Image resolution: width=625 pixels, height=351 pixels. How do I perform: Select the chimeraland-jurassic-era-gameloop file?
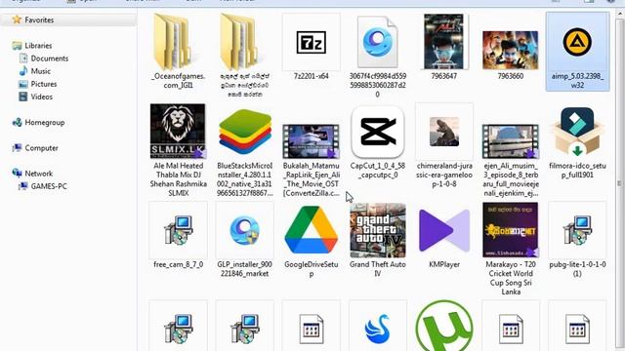444,145
